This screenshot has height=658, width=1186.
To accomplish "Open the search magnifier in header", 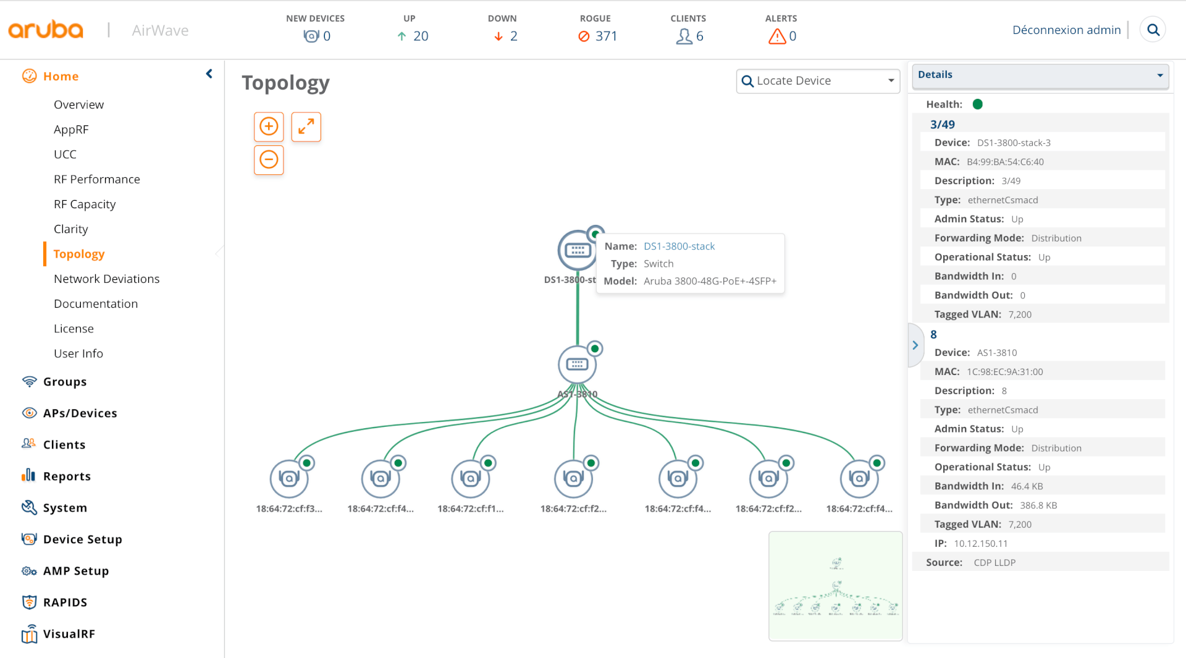I will point(1153,30).
